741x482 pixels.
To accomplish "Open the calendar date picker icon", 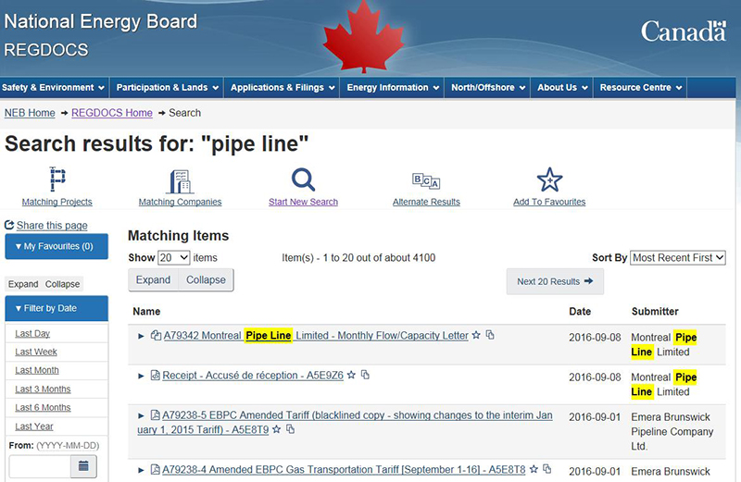I will pos(83,466).
